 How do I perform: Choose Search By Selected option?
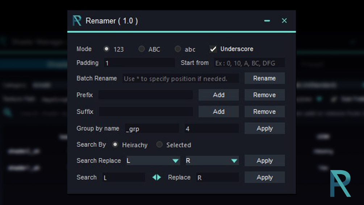tap(159, 145)
